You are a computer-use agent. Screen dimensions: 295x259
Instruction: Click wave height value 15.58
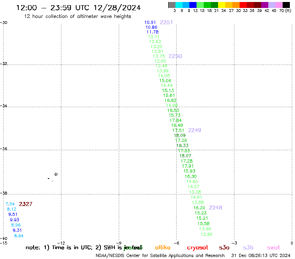(203, 224)
